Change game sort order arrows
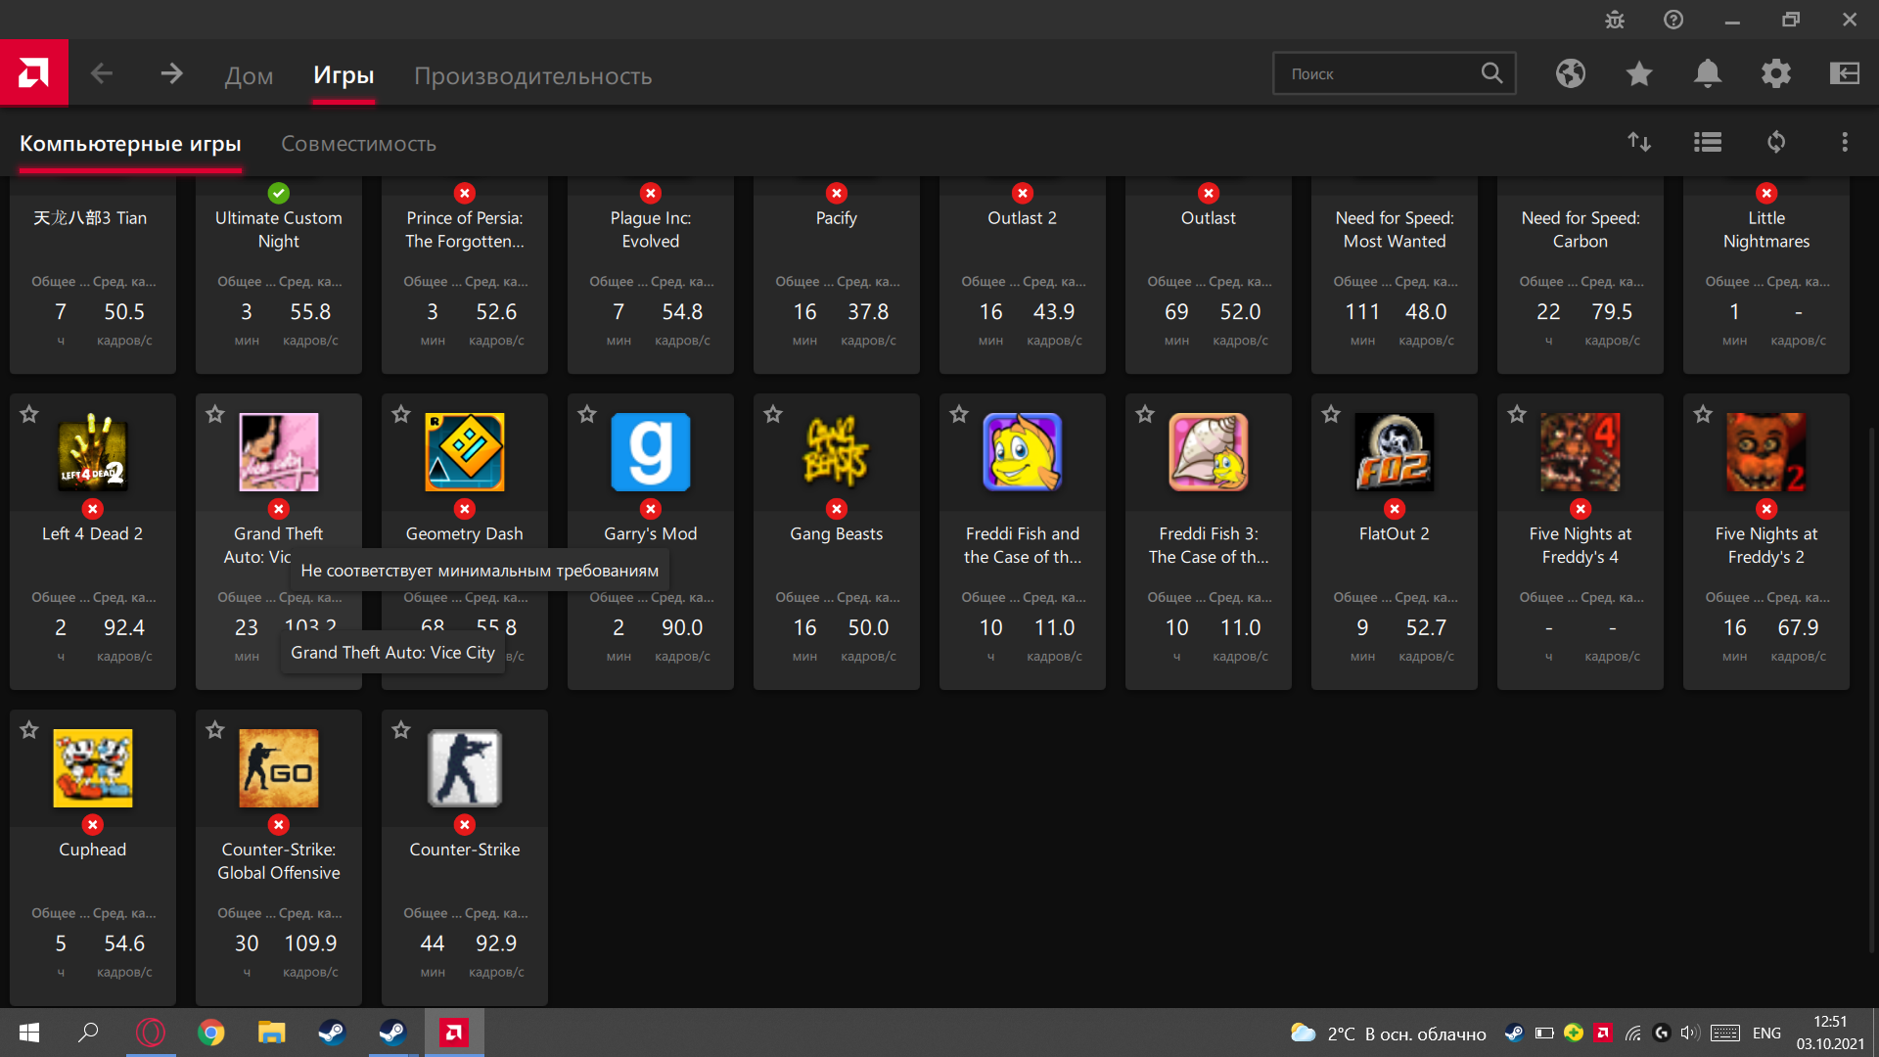Screen dimensions: 1879x1057 [1639, 143]
